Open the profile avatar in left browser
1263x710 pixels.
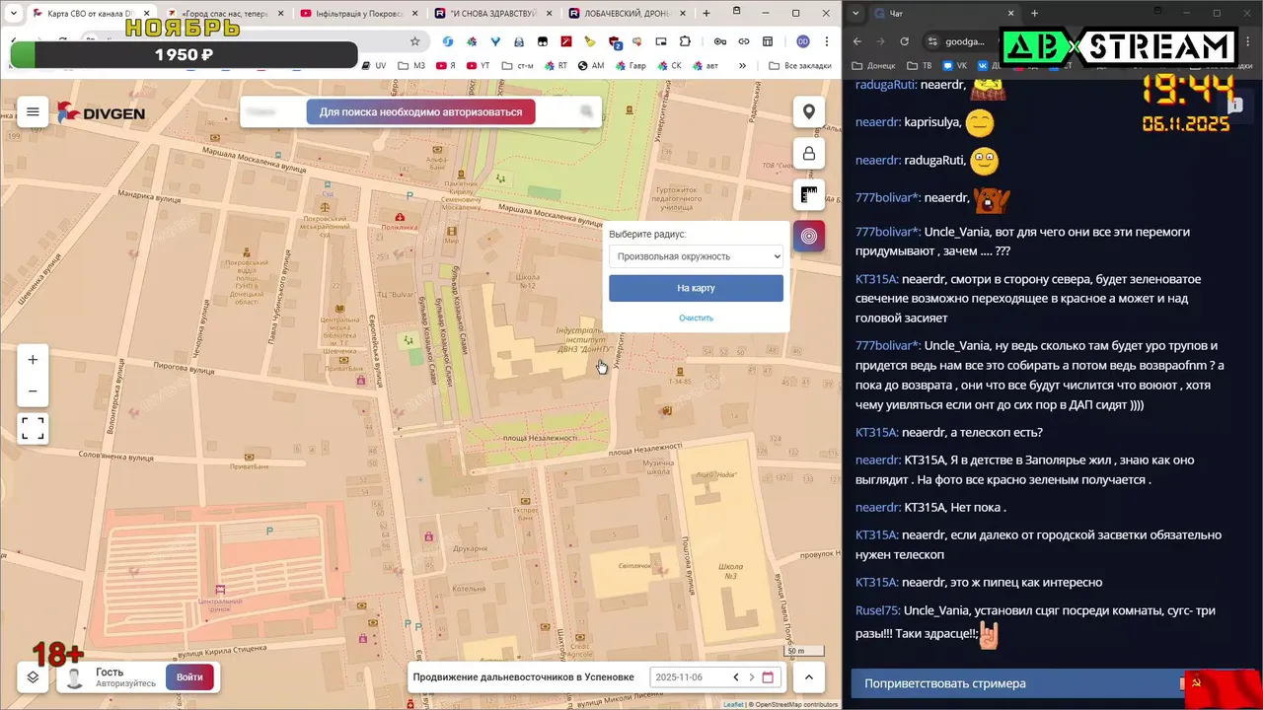[x=803, y=41]
